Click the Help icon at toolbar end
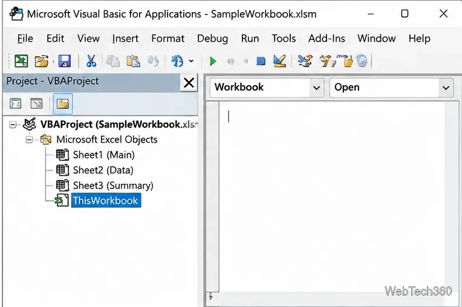Screen dimensions: 462x307 tap(362, 61)
